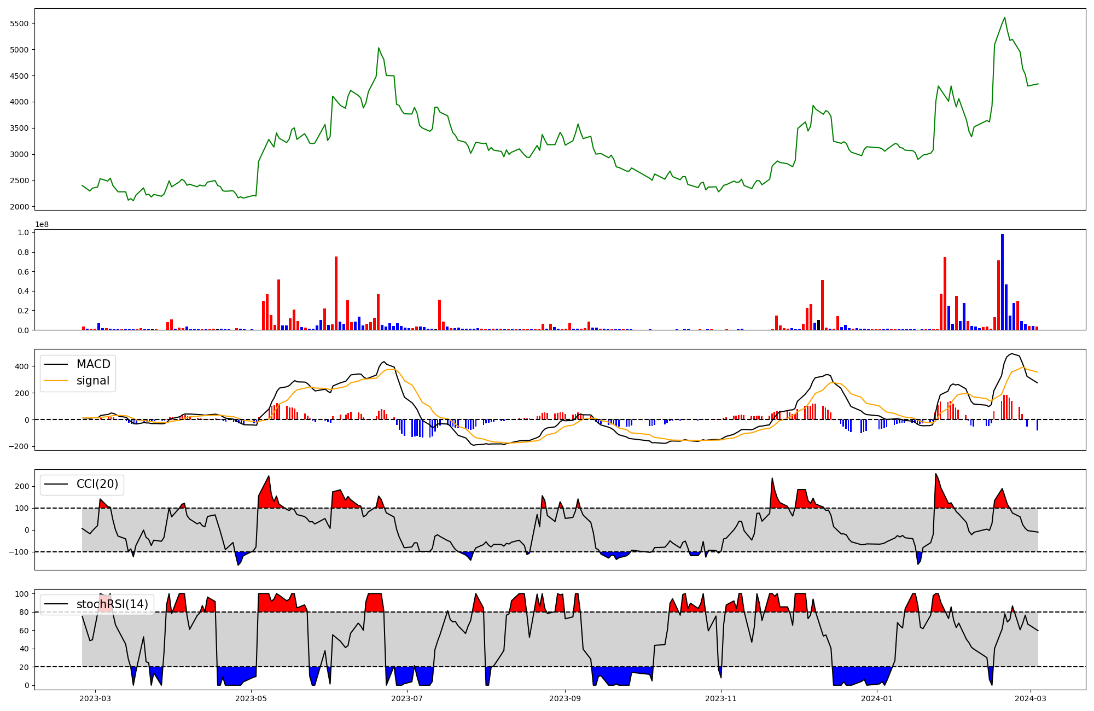Click the -100 label on CCI axis
Viewport: 1094px width, 711px height.
point(19,552)
